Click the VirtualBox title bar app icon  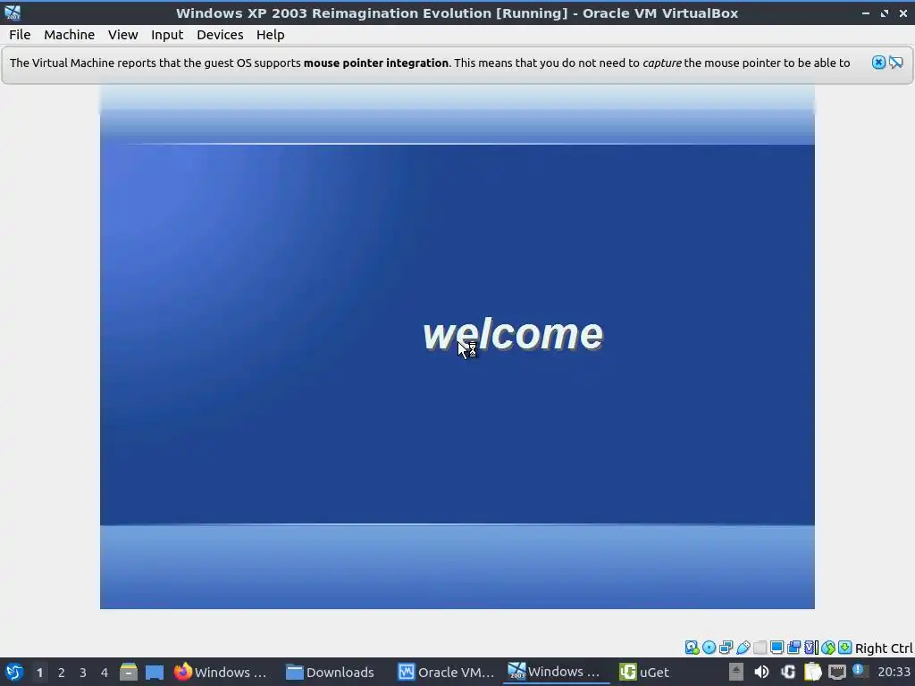point(13,13)
